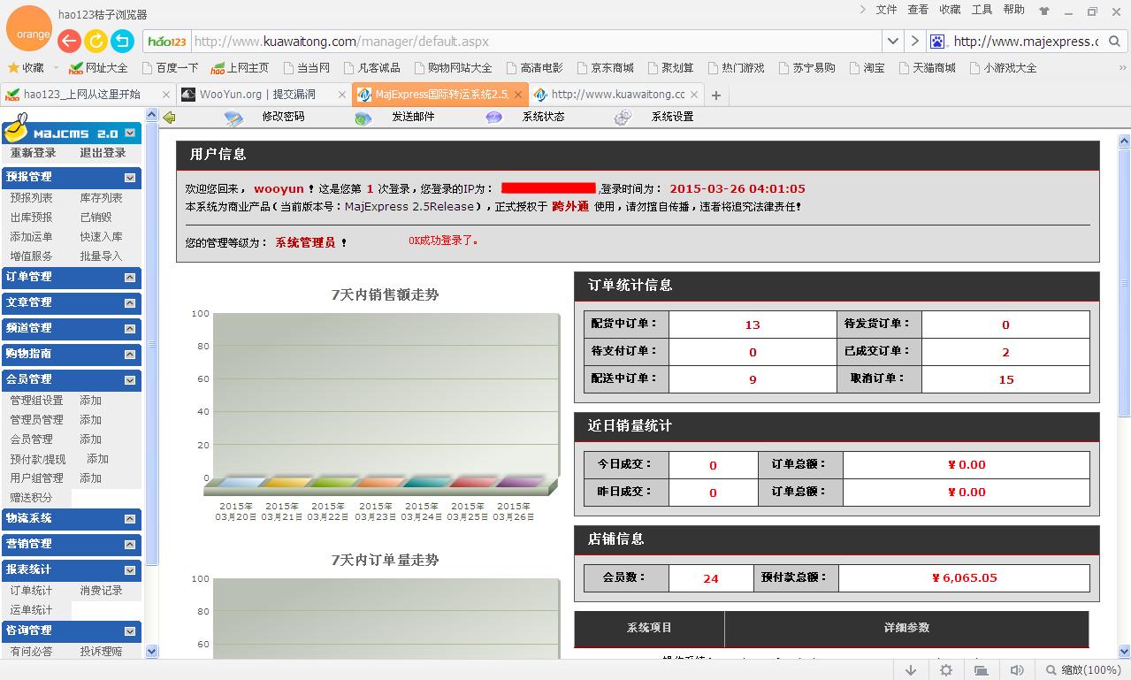Collapse the 预报管理 sidebar section
Image resolution: width=1131 pixels, height=680 pixels.
130,178
